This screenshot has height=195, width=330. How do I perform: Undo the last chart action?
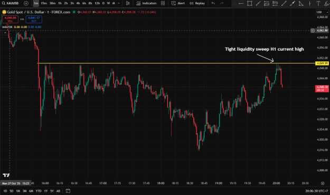[x=213, y=3]
